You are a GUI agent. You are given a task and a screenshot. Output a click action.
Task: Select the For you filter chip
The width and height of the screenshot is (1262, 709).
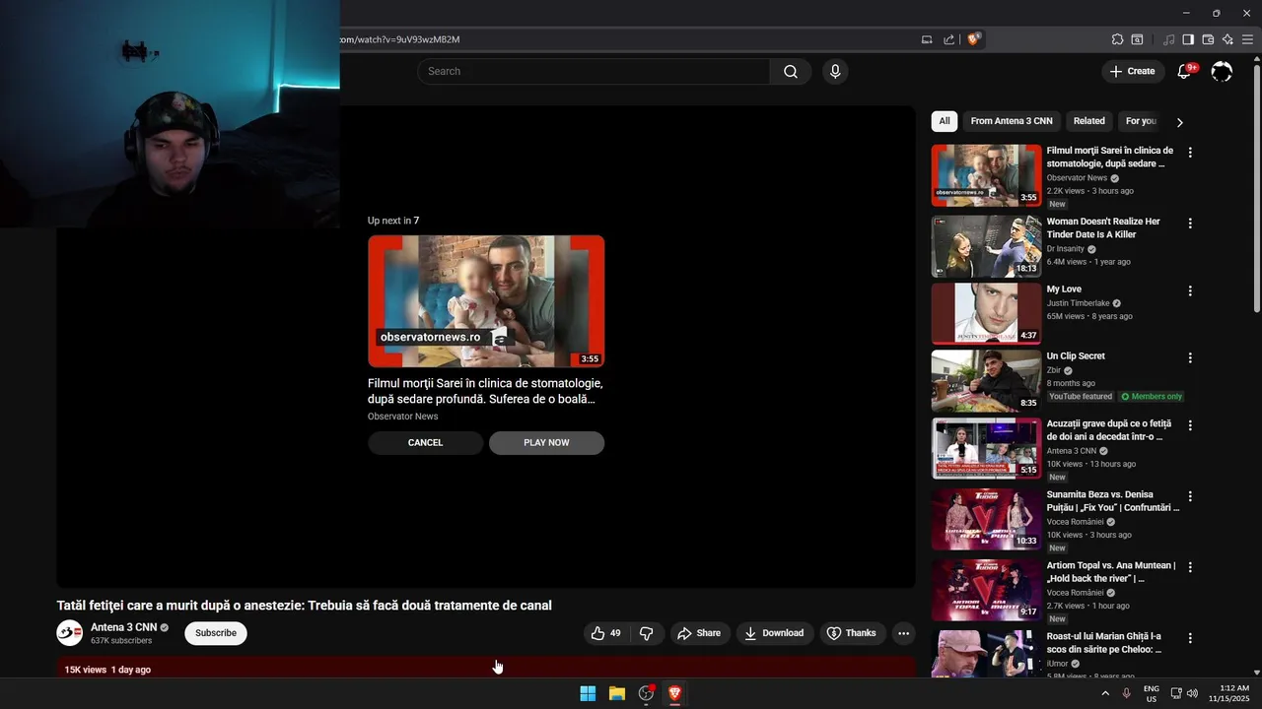tap(1141, 121)
